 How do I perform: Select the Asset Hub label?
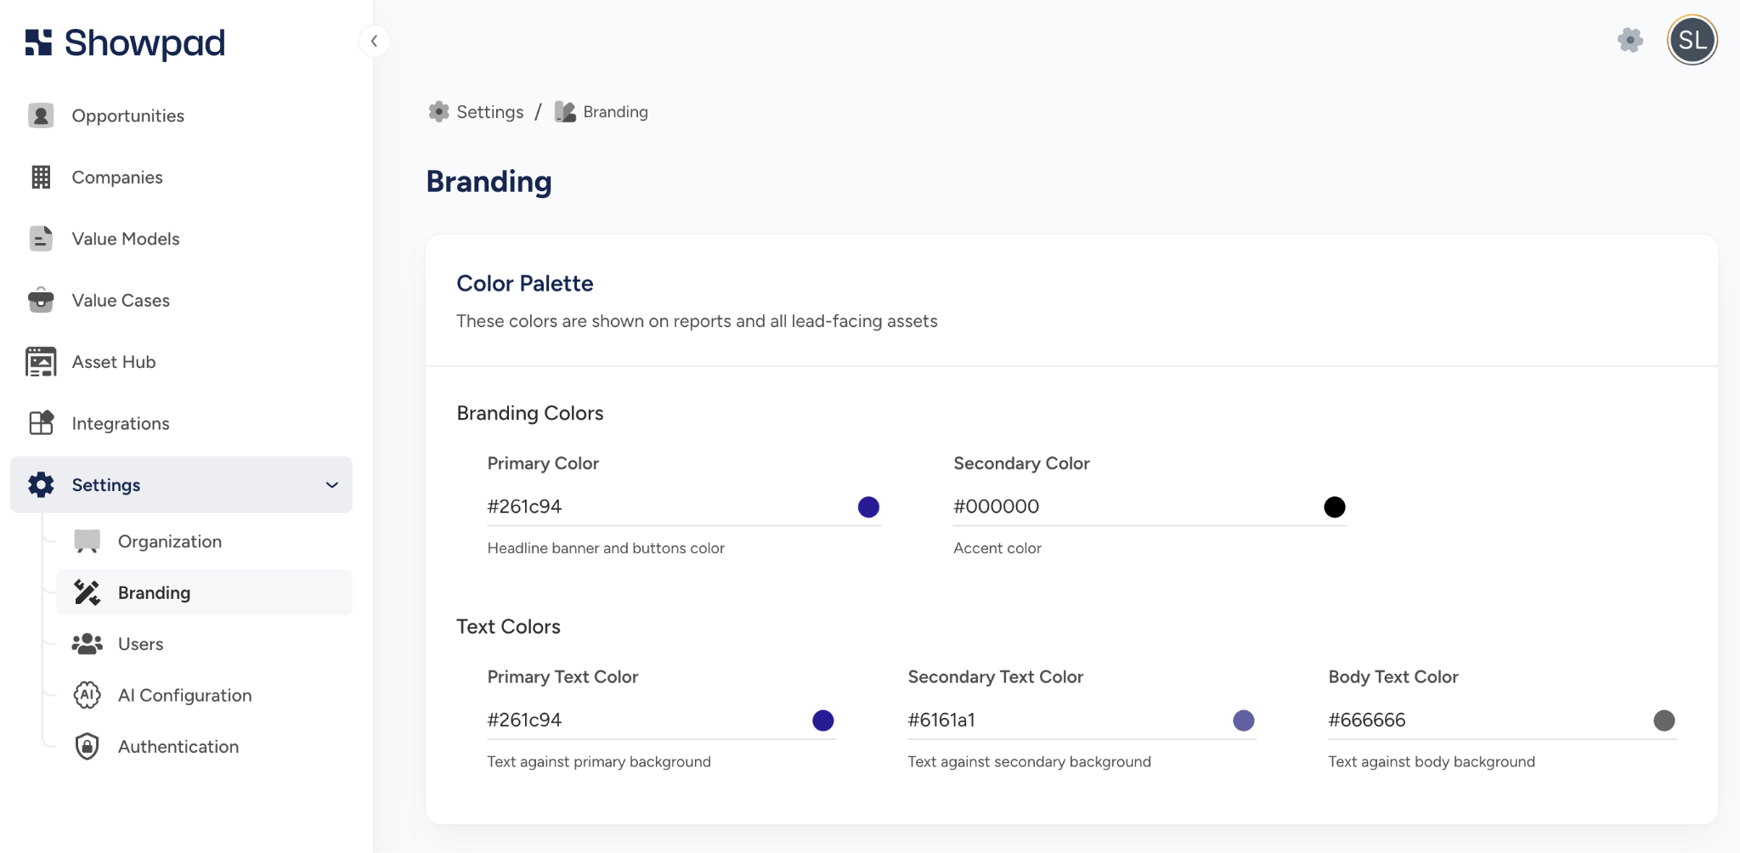pos(114,362)
